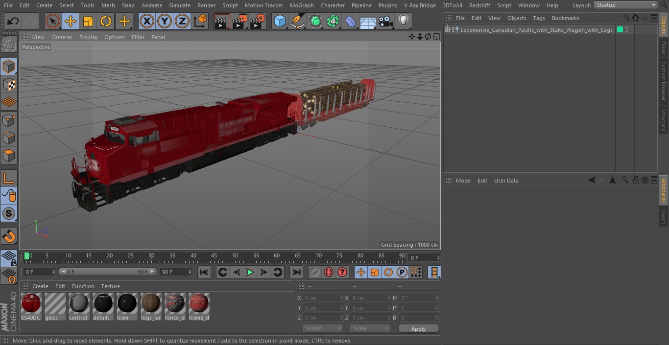Enable Model mode in left toolbar
Image resolution: width=669 pixels, height=345 pixels.
[9, 67]
